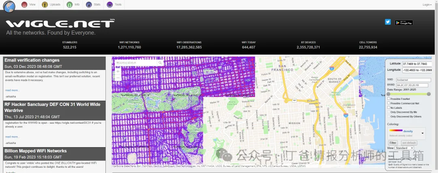This screenshot has width=438, height=173.
Task: Open the View Standard dropdown
Action: tap(404, 148)
